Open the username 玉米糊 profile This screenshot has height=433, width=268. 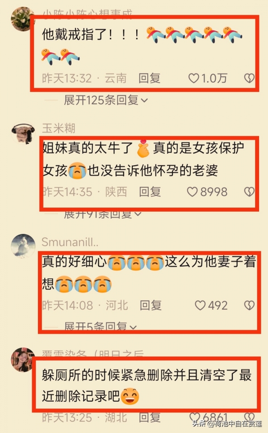(x=59, y=129)
